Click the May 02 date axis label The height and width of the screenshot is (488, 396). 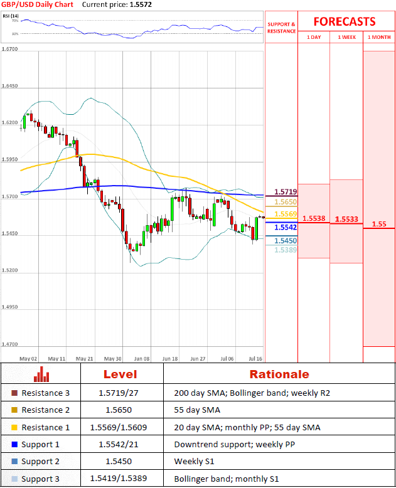click(x=28, y=359)
